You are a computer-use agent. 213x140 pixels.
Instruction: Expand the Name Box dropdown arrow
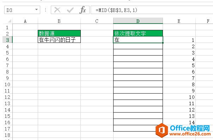pos(36,9)
